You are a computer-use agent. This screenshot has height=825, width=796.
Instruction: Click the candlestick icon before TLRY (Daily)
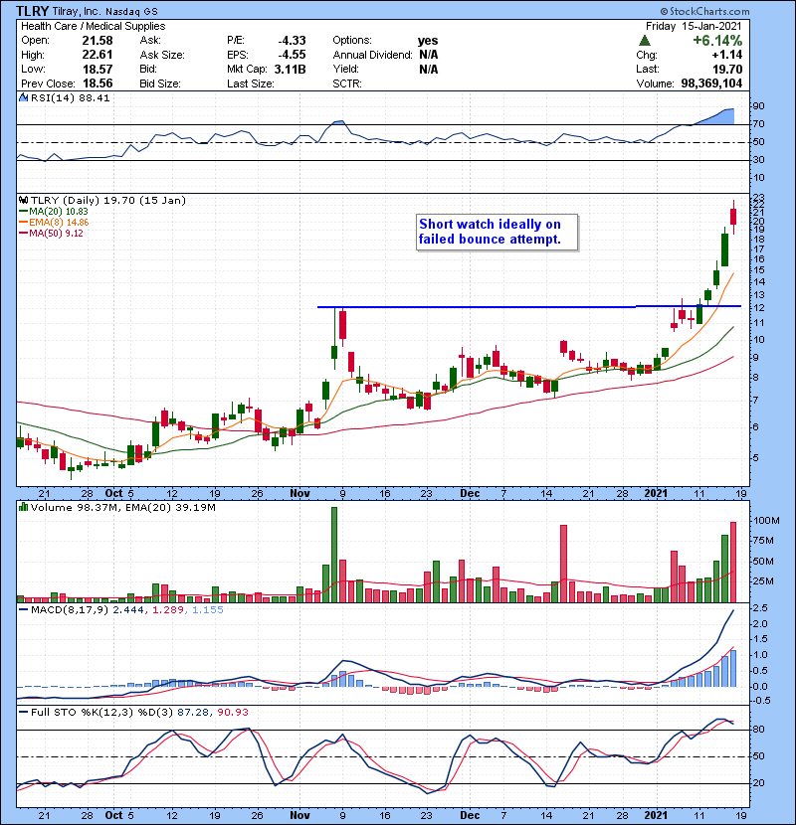coord(23,201)
